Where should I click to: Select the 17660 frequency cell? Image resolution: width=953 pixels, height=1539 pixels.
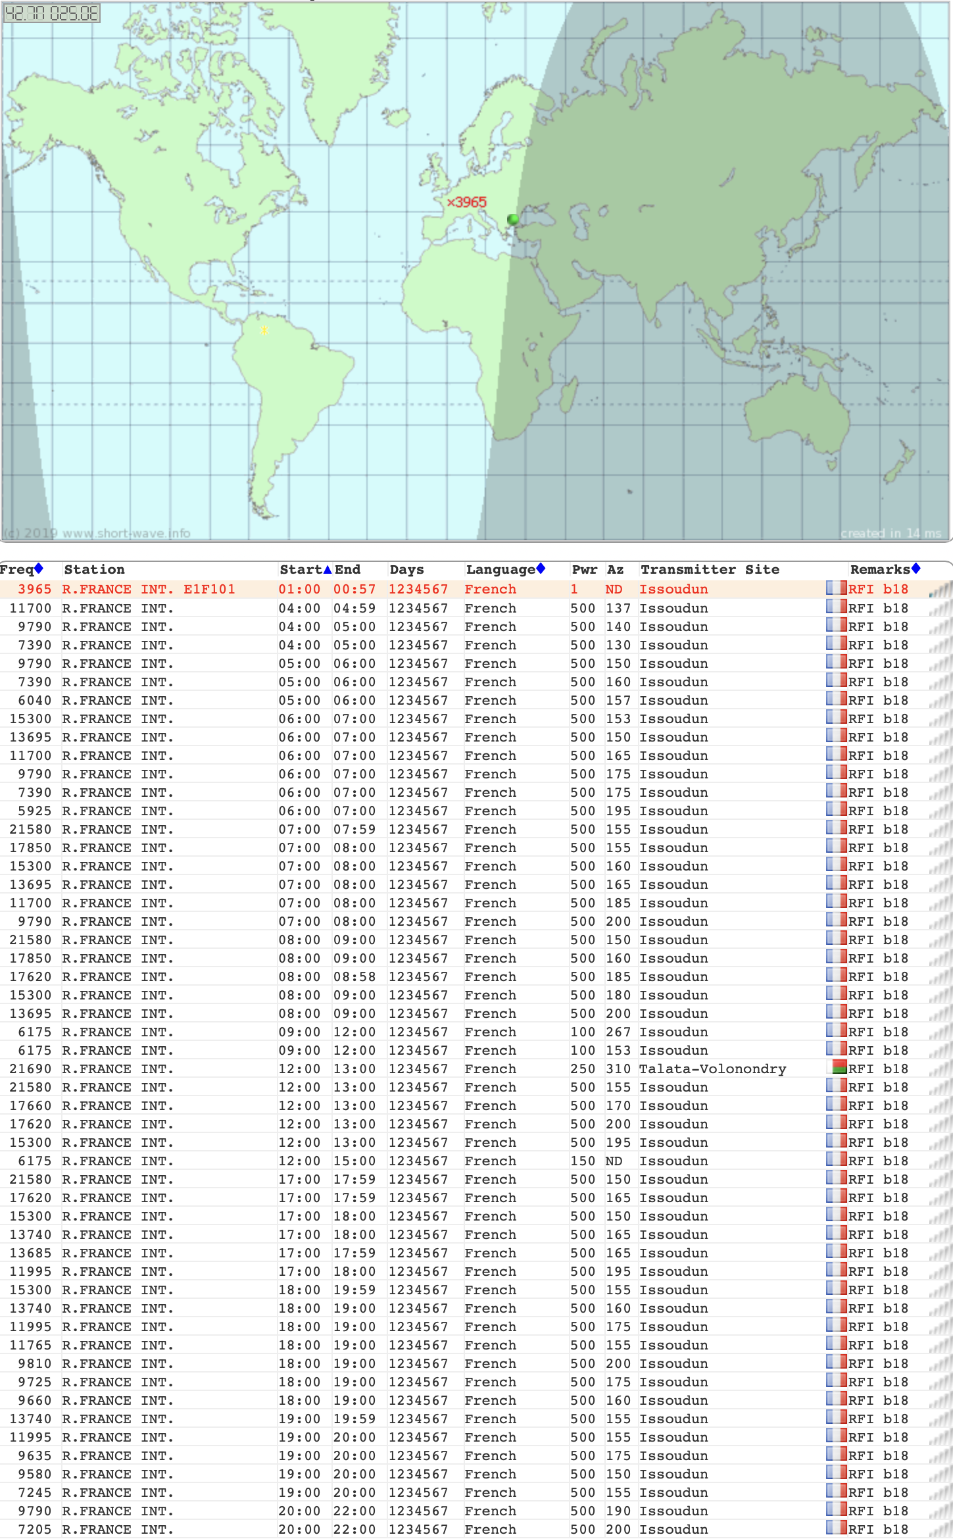point(30,1105)
